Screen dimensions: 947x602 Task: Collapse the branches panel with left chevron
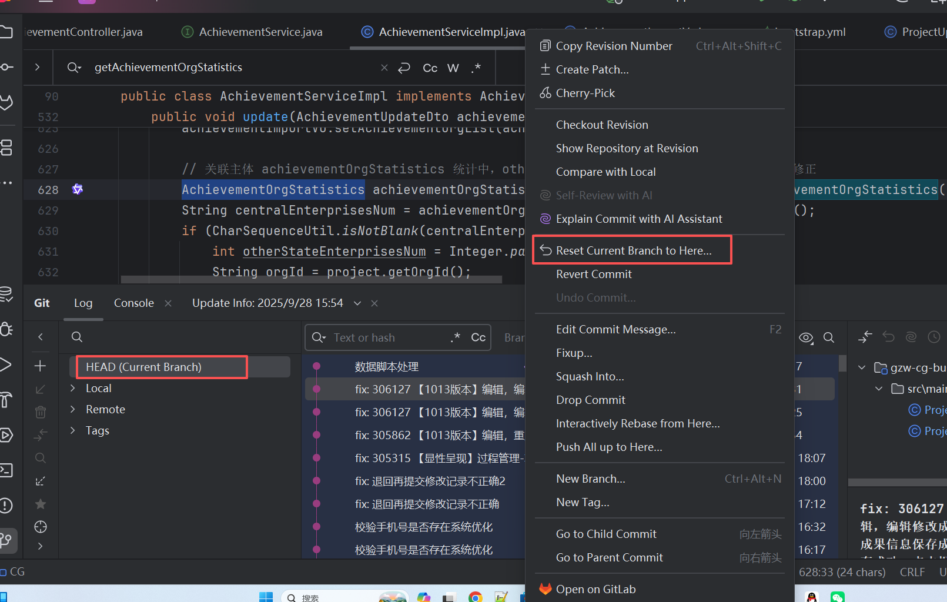click(x=40, y=337)
